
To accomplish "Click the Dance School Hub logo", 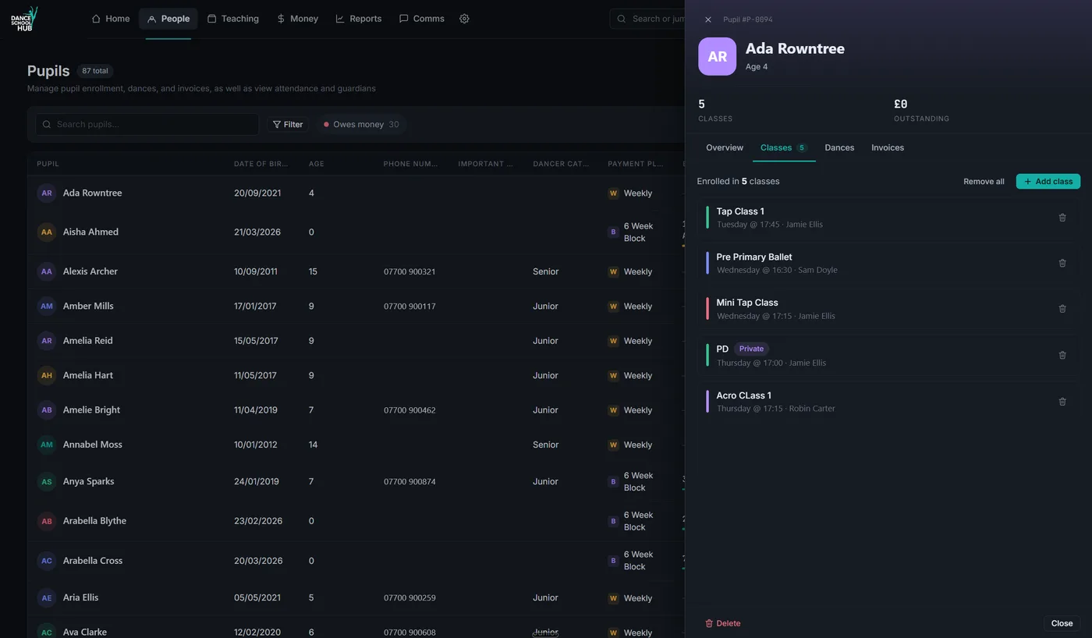I will point(24,19).
